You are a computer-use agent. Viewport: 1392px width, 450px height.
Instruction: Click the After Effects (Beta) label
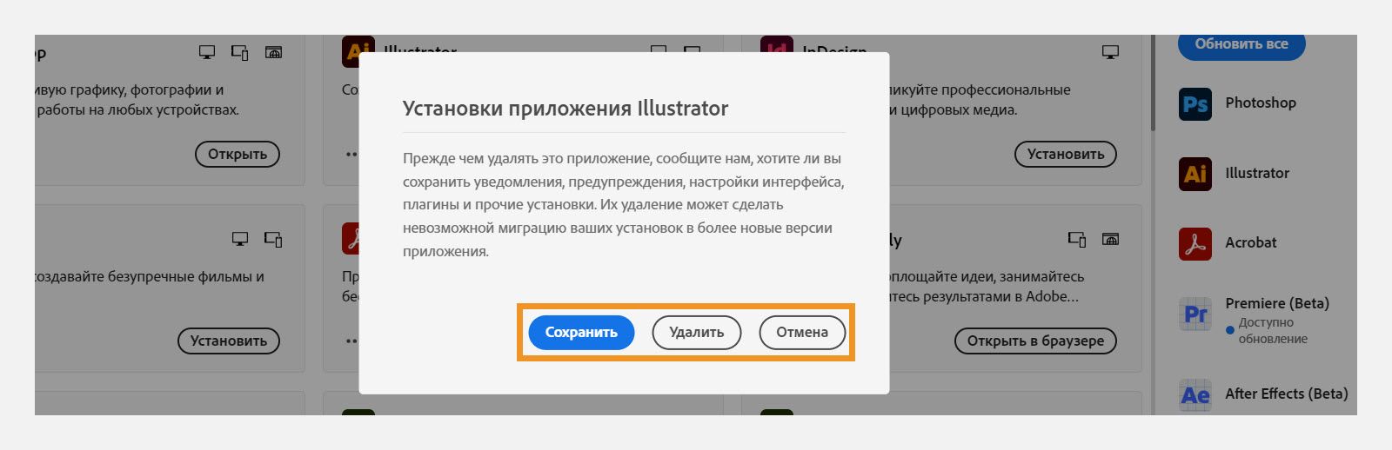(1287, 394)
